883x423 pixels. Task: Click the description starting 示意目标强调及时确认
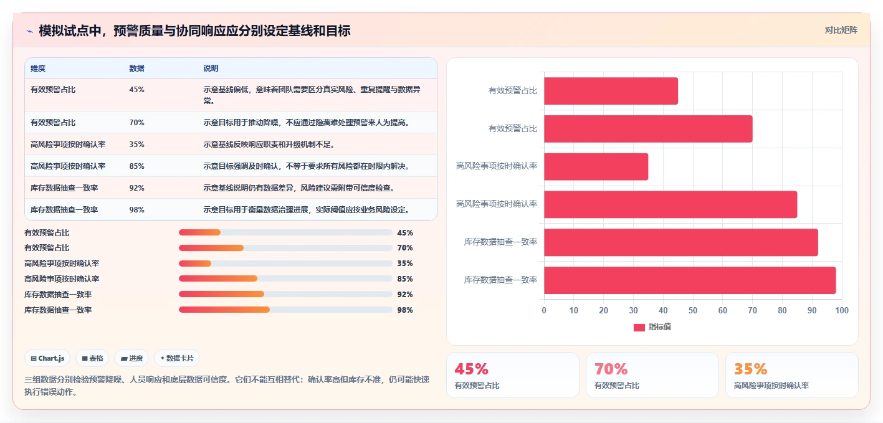[306, 166]
